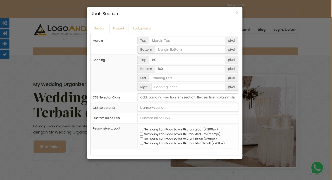Open the WhatsApp chat bubble icon
The width and height of the screenshot is (332, 180).
(317, 168)
